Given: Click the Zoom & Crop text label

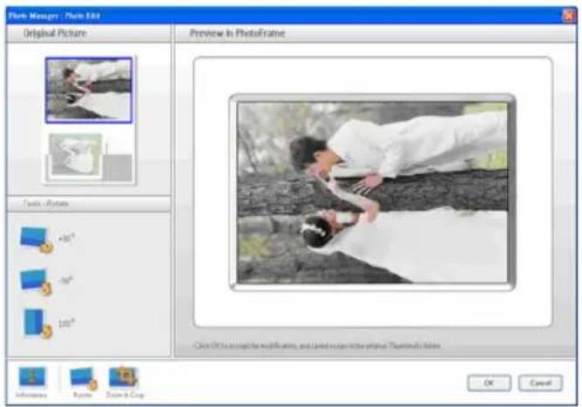Looking at the screenshot, I should click(x=124, y=395).
